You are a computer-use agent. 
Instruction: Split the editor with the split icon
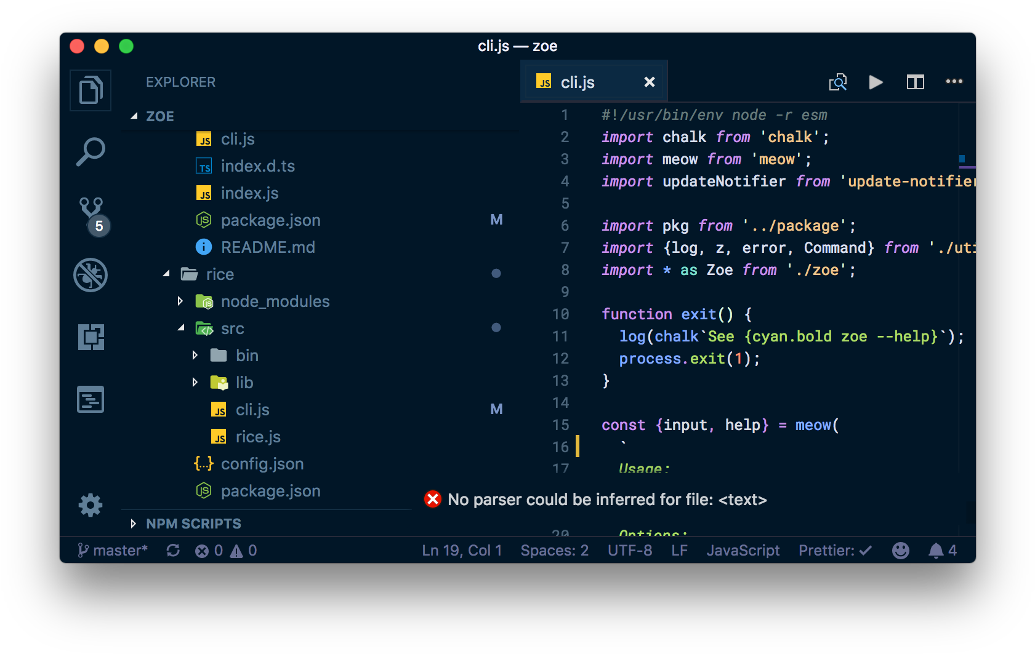915,82
